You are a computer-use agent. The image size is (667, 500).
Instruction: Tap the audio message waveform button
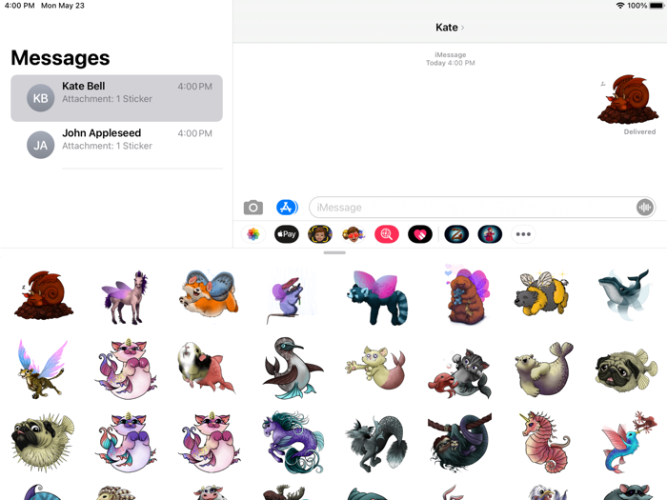(x=645, y=208)
